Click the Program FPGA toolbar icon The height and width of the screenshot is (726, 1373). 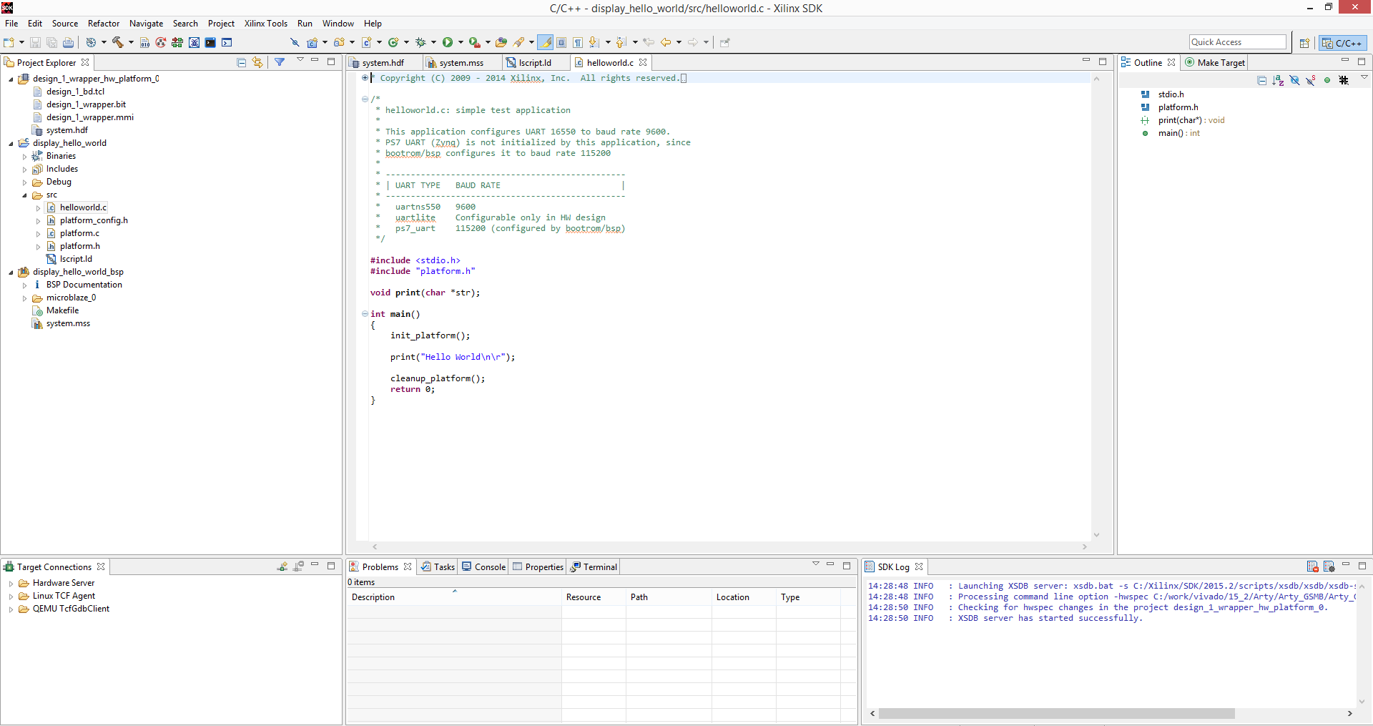[177, 42]
